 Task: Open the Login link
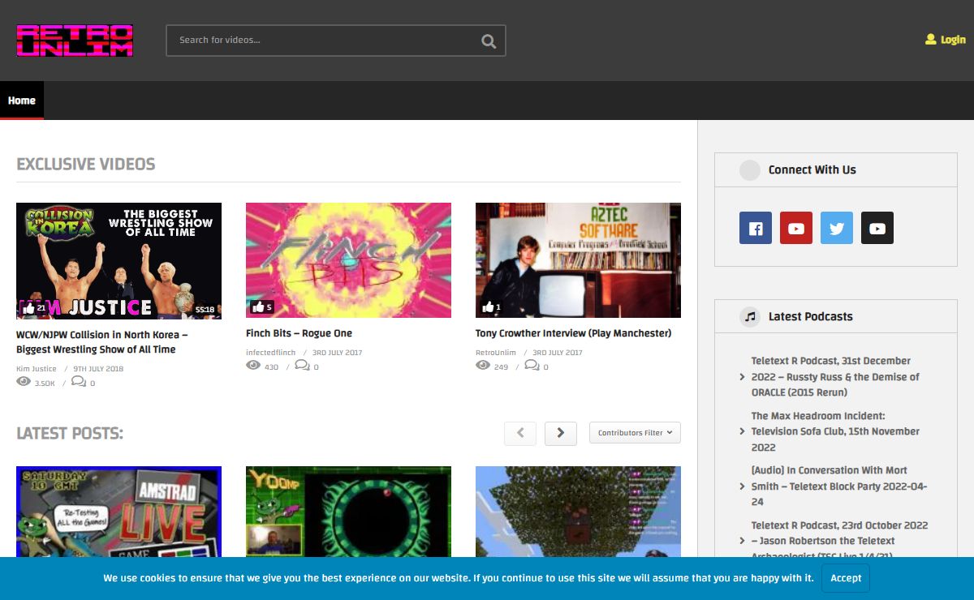tap(953, 40)
